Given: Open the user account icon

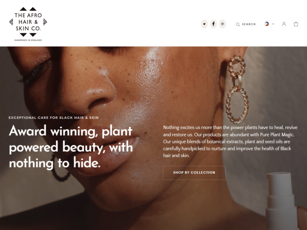Looking at the screenshot, I should [x=284, y=24].
